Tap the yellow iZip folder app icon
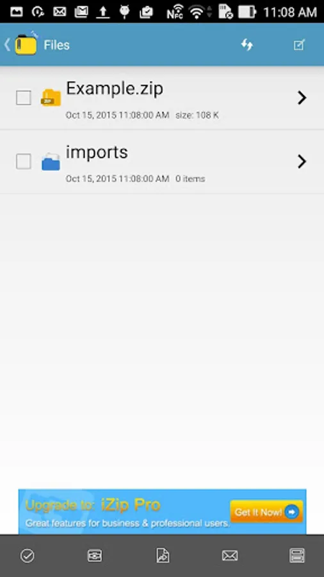The image size is (324, 577). 26,44
